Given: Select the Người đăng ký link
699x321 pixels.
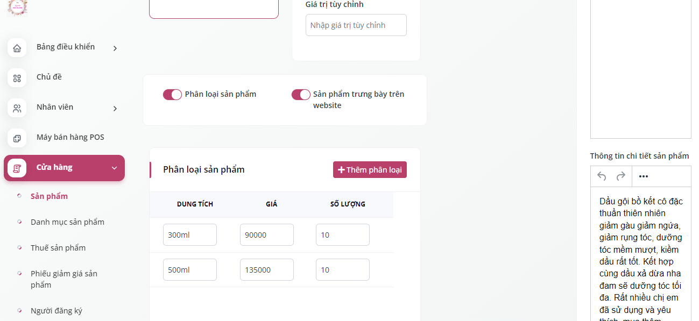Looking at the screenshot, I should point(57,311).
